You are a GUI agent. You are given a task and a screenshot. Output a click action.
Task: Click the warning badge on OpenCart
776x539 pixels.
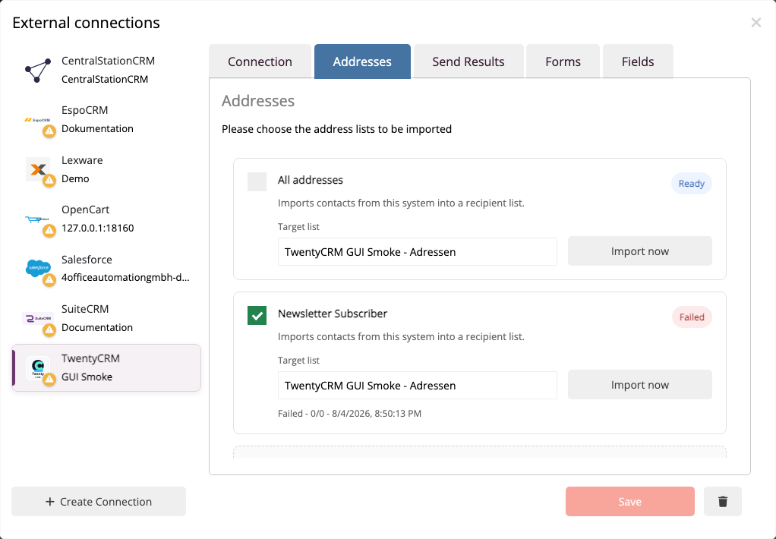pyautogui.click(x=49, y=230)
